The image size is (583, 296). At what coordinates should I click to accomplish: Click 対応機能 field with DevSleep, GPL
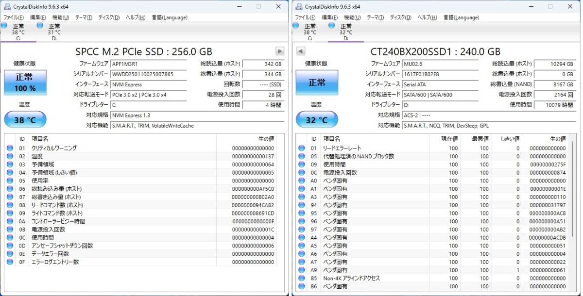click(489, 126)
